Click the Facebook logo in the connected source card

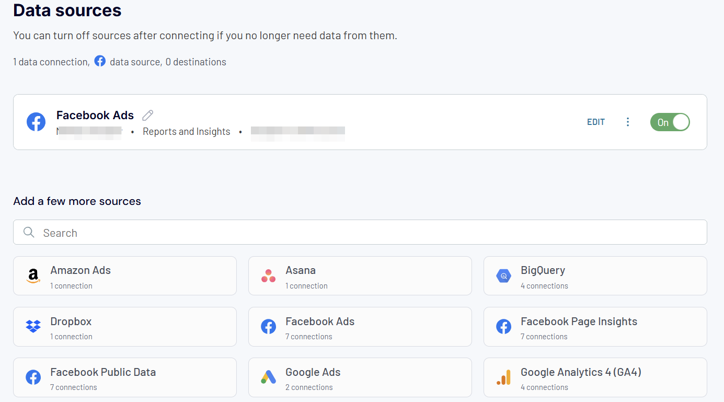coord(36,122)
